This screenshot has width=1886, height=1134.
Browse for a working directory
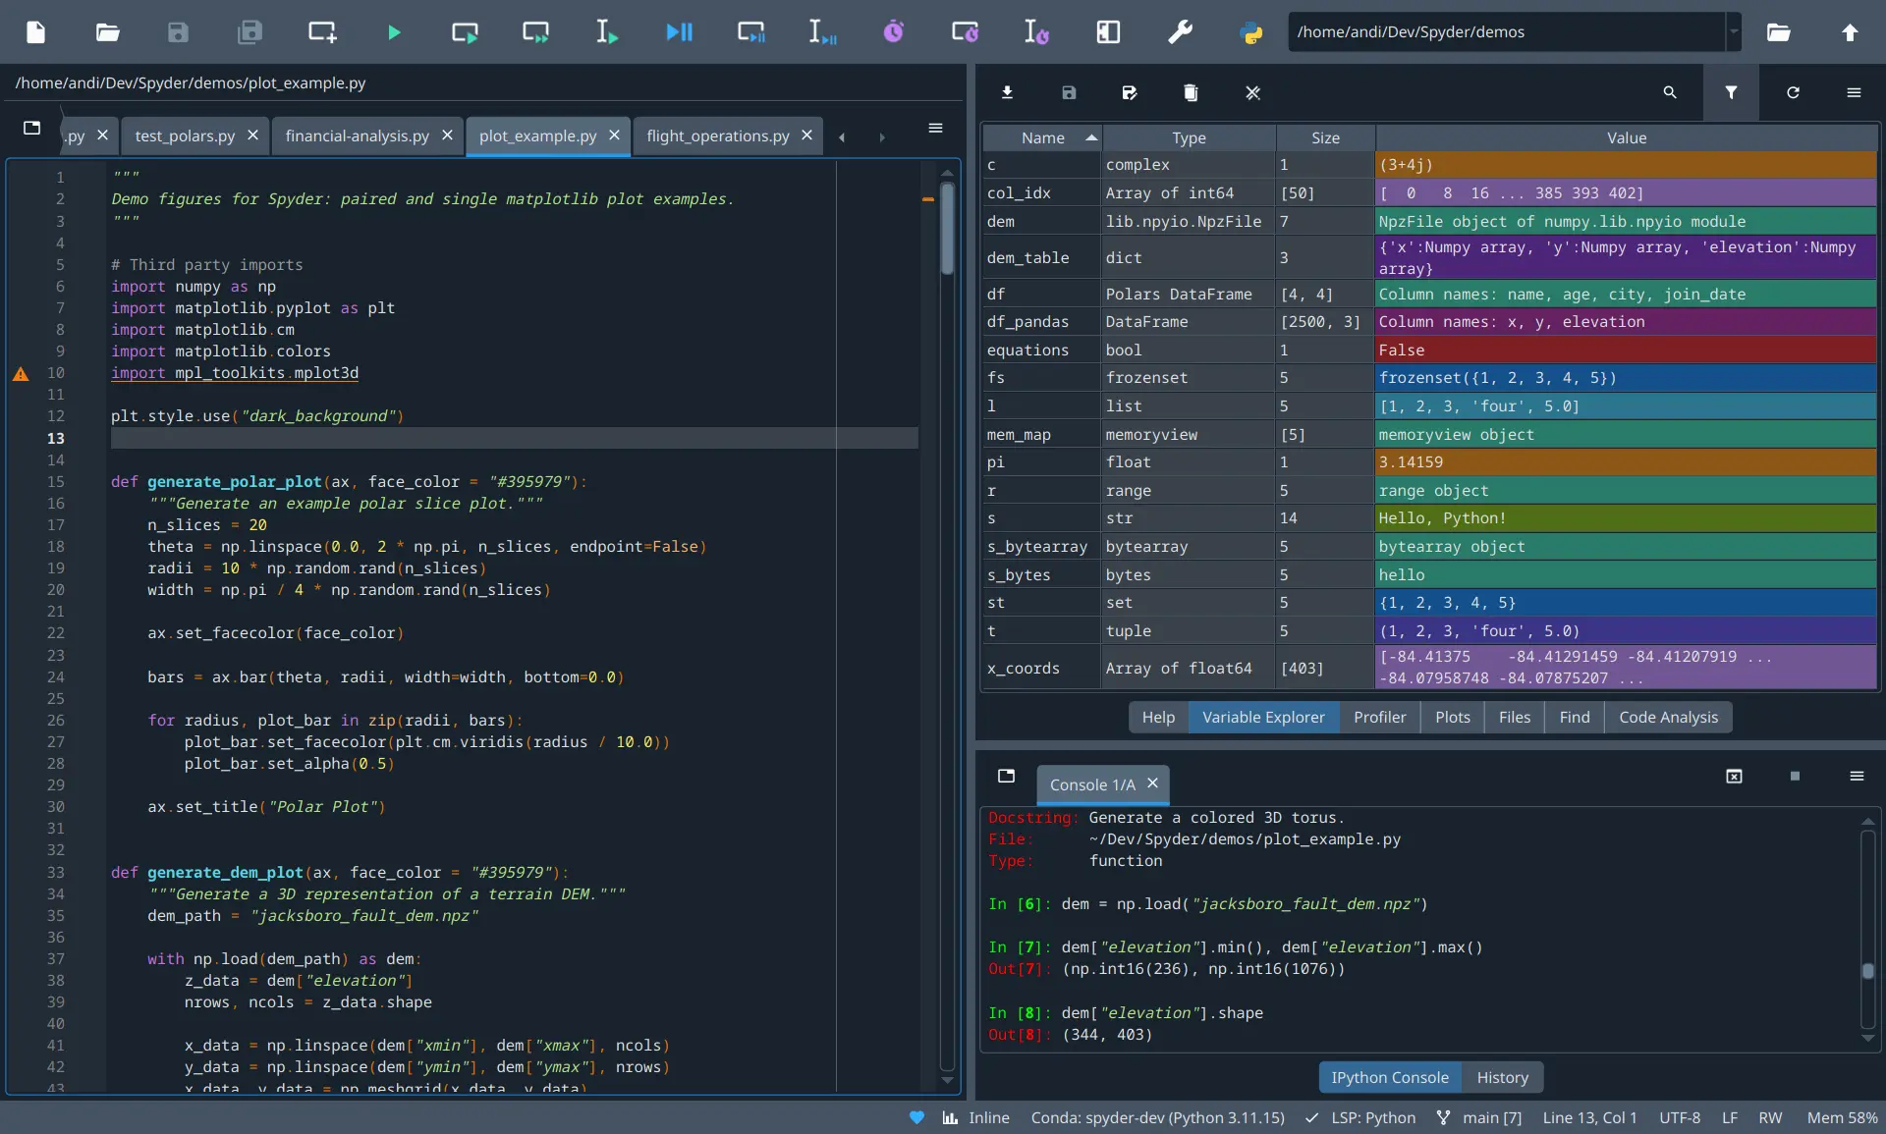[1779, 32]
